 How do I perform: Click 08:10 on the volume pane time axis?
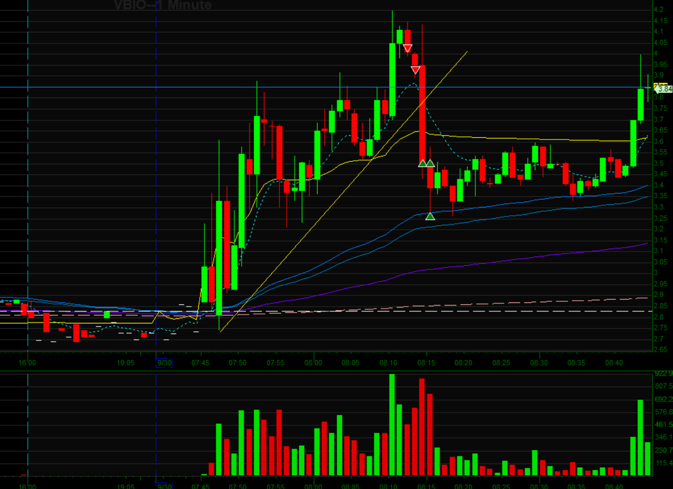click(x=389, y=486)
